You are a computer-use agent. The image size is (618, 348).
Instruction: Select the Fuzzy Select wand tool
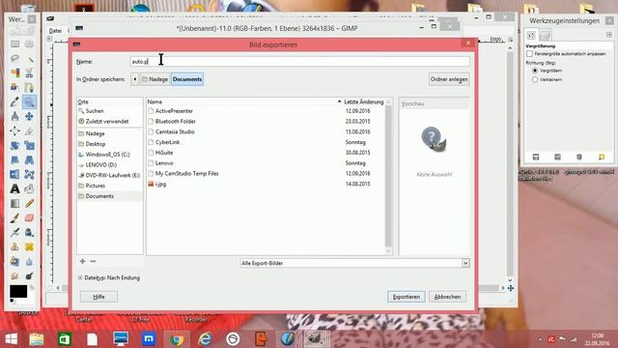[29, 58]
